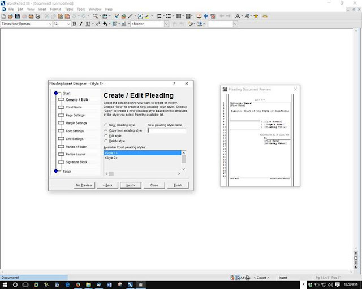Save the document with the floppy disk icon

click(x=18, y=16)
